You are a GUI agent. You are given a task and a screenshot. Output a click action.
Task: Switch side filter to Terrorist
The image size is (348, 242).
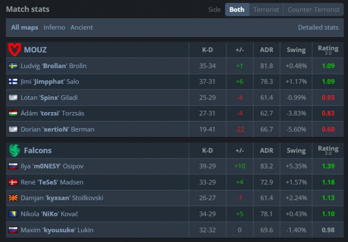(266, 10)
